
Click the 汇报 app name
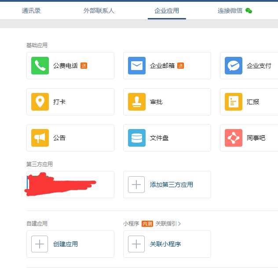click(x=253, y=102)
